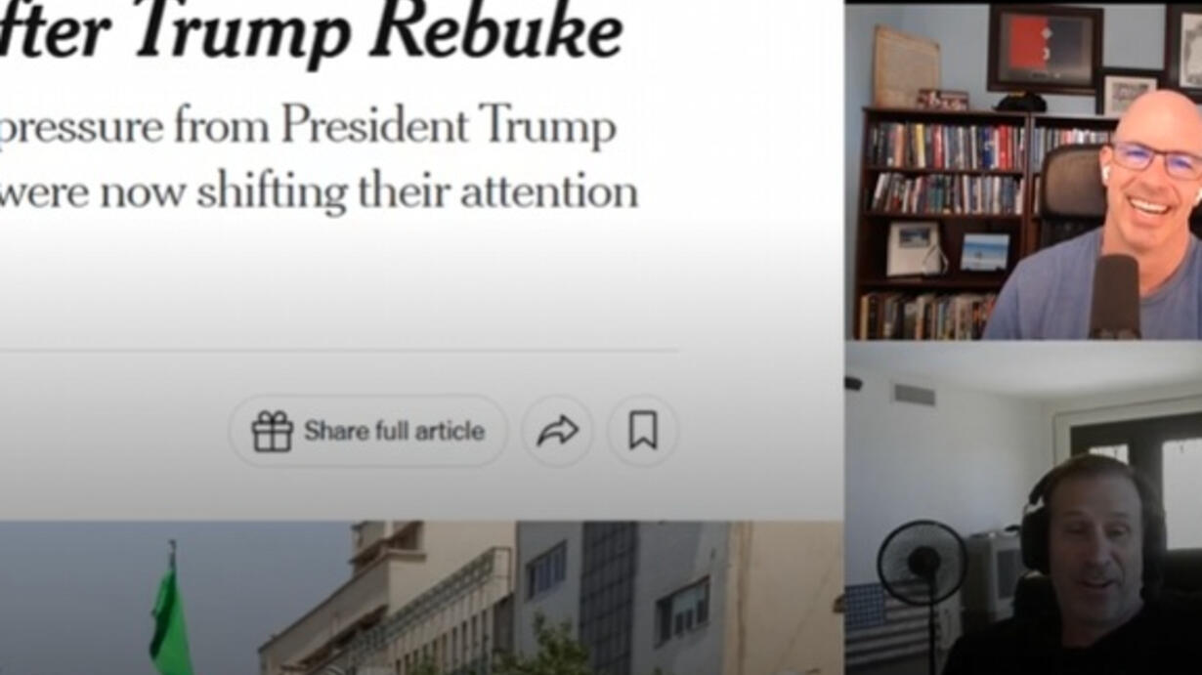
Task: Click the curved share arrow icon
Action: coord(557,431)
